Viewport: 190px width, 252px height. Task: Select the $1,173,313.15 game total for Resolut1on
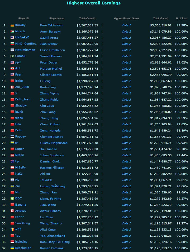click(161, 248)
